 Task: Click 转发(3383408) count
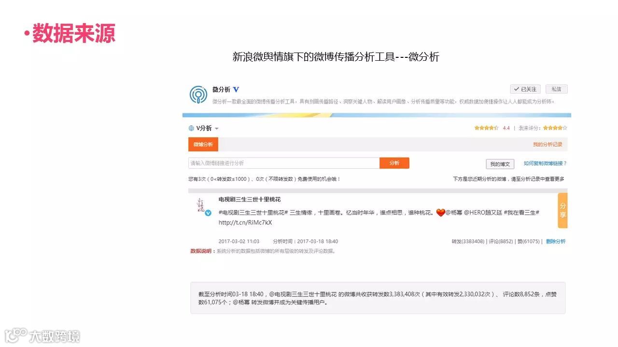pos(468,241)
